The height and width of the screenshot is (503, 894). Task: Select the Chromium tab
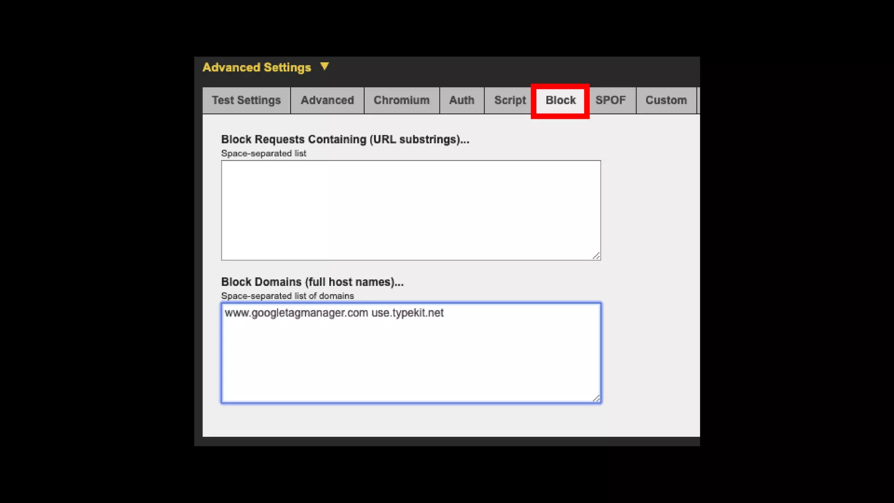click(x=401, y=100)
